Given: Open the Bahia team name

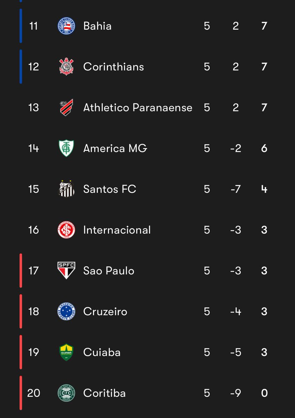Looking at the screenshot, I should pyautogui.click(x=98, y=26).
